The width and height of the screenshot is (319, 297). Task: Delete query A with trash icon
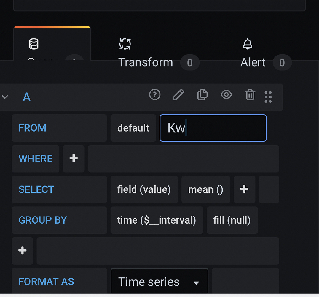pos(250,95)
